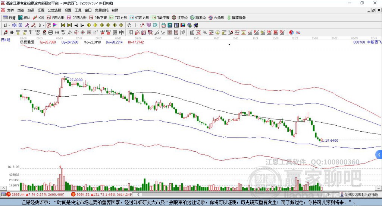Screen dimensions: 382x206
Task: Click stock code 000768 label
Action: point(359,42)
